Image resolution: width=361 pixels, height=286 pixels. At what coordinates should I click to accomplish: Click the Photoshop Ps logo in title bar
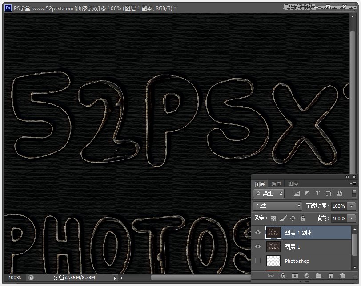pos(8,8)
